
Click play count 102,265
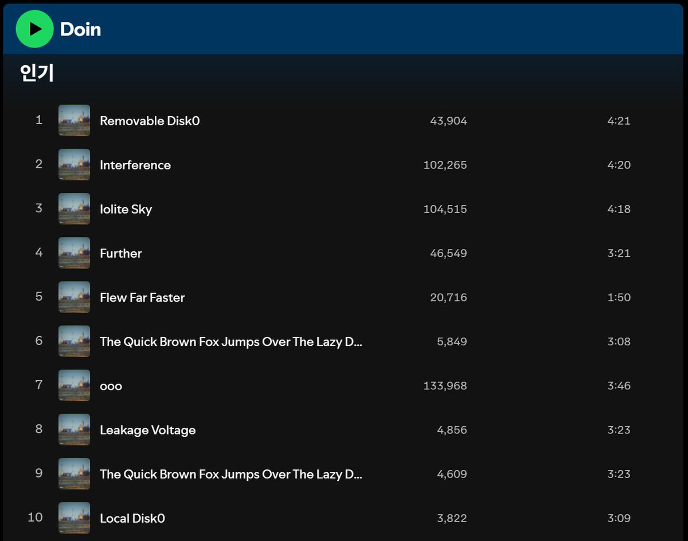click(x=445, y=165)
